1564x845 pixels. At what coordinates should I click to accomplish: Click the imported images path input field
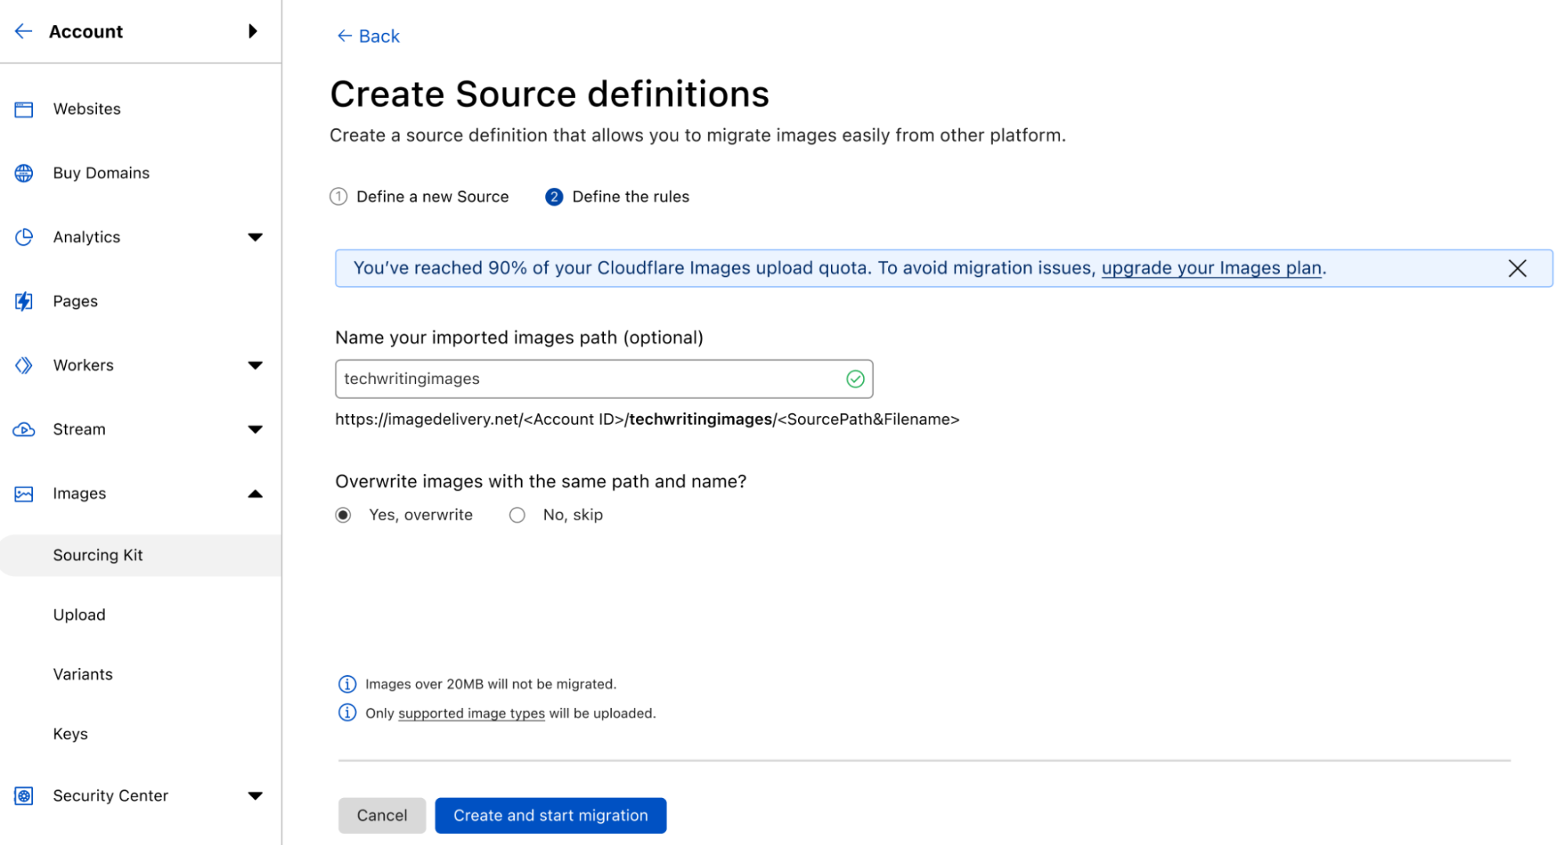click(605, 378)
